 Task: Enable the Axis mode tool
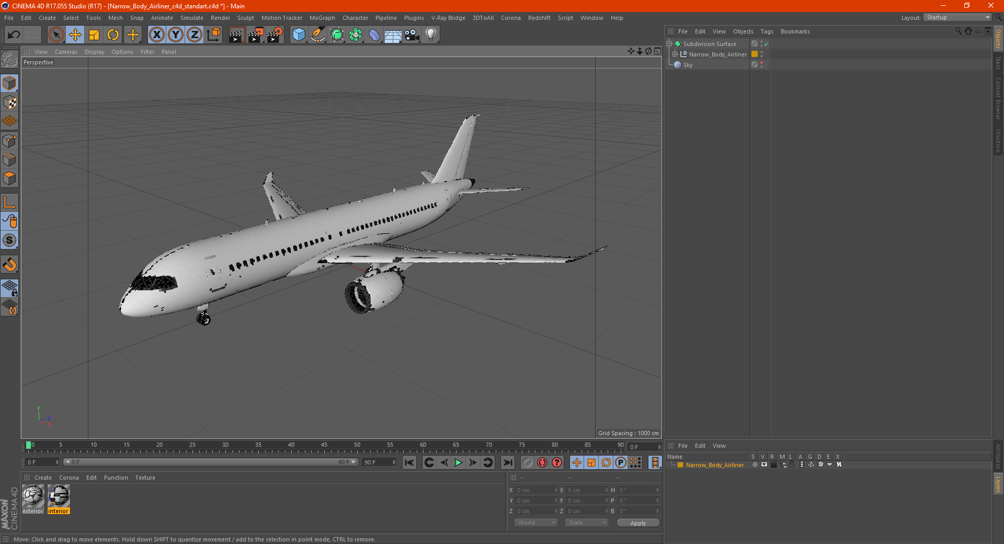tap(10, 202)
